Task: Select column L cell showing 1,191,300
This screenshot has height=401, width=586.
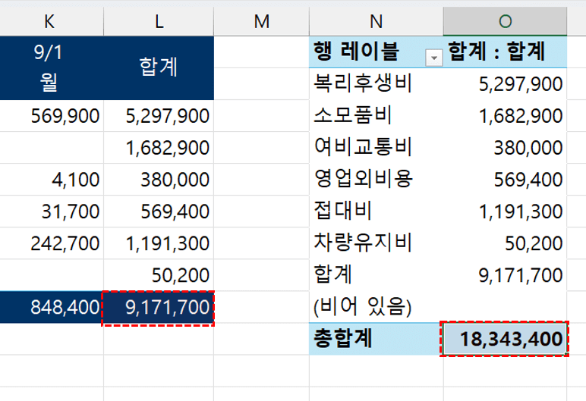Action: 159,243
